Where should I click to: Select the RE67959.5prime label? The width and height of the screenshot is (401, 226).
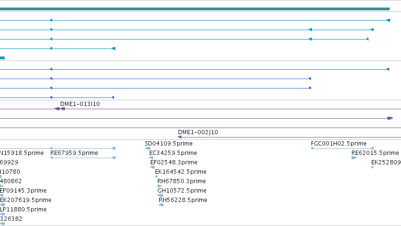pos(74,153)
